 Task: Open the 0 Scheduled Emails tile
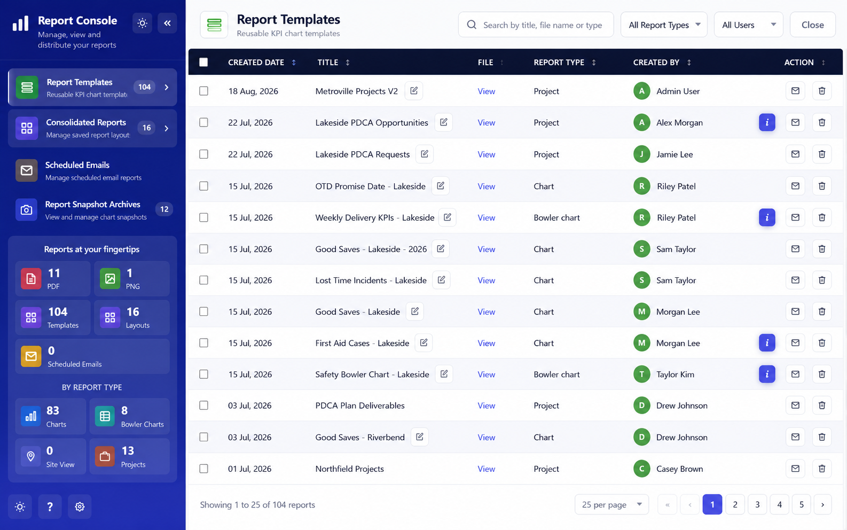92,356
